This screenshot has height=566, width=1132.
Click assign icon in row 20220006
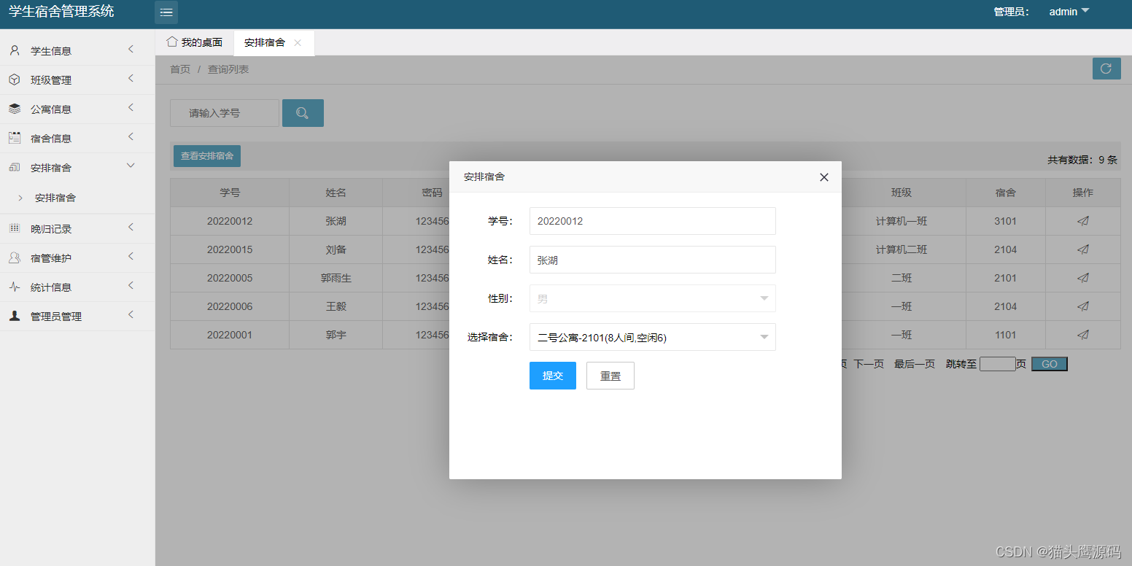pyautogui.click(x=1083, y=306)
